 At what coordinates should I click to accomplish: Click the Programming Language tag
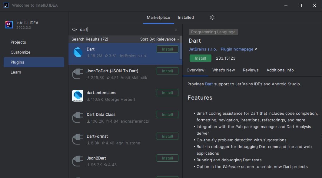(x=213, y=32)
